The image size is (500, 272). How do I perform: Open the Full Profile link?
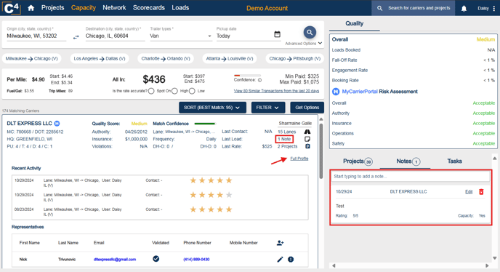pos(299,159)
